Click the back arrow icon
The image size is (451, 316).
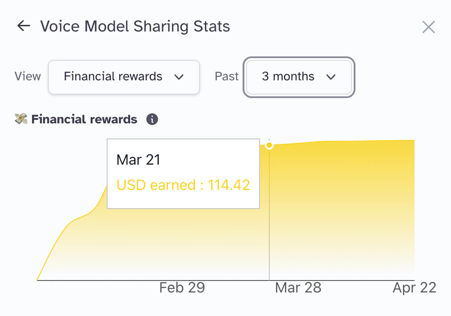click(23, 26)
